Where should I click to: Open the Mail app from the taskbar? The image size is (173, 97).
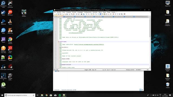point(55,95)
